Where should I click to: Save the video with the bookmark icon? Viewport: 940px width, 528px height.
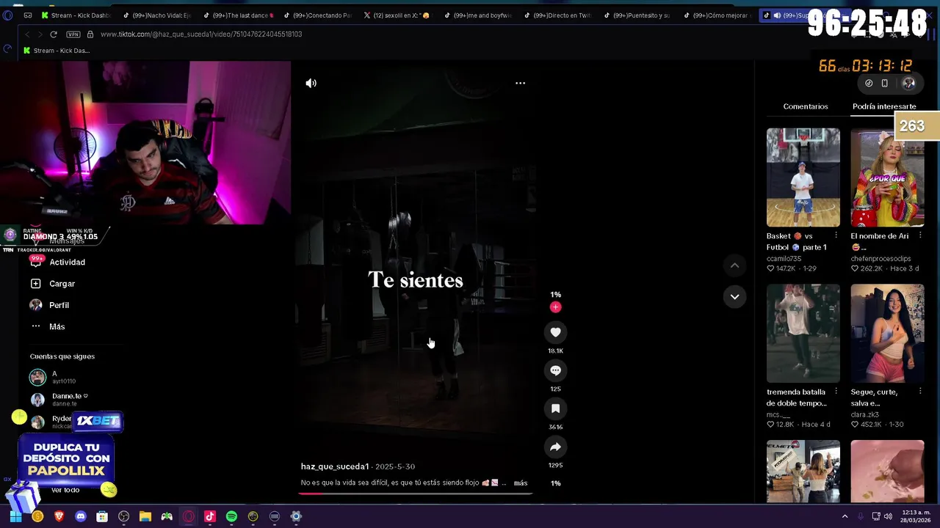click(x=555, y=408)
